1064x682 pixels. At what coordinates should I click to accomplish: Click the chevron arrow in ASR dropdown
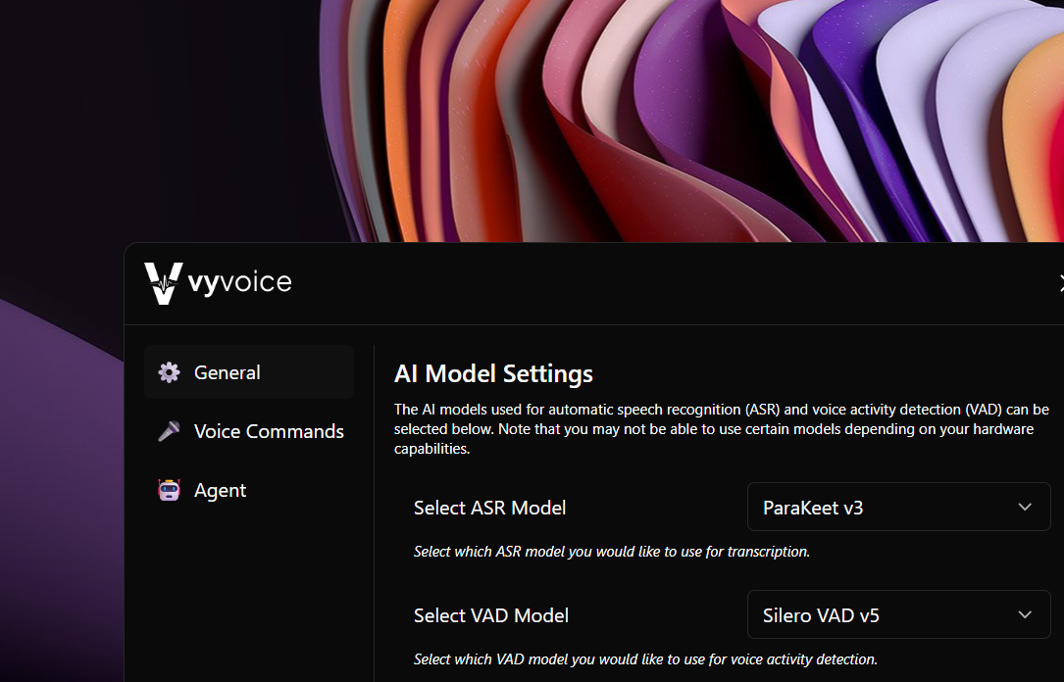coord(1025,508)
